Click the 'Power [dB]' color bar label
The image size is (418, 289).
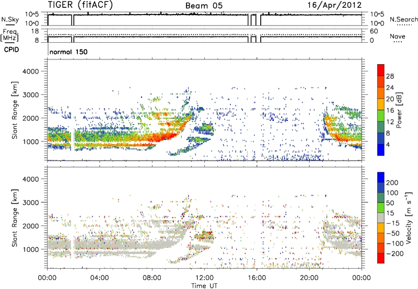399,110
